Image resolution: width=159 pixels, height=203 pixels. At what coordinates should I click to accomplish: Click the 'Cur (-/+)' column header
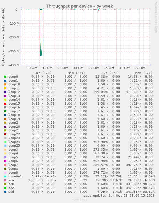tap(43, 73)
